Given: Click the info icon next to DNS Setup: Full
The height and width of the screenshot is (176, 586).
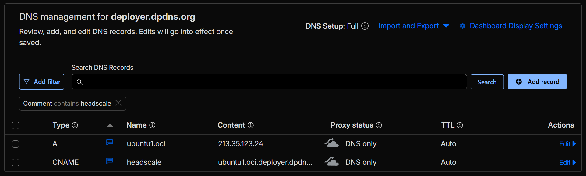Looking at the screenshot, I should point(365,26).
